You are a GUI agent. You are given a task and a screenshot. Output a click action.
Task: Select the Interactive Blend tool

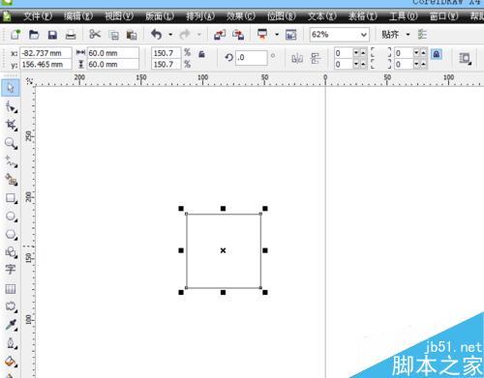pyautogui.click(x=11, y=306)
